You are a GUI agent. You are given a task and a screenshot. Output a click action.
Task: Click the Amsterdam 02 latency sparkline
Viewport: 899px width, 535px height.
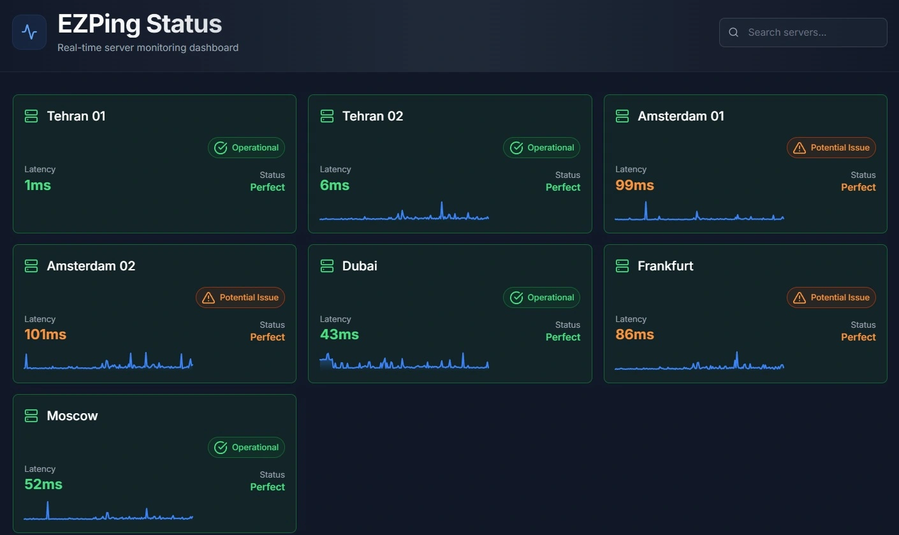(108, 362)
